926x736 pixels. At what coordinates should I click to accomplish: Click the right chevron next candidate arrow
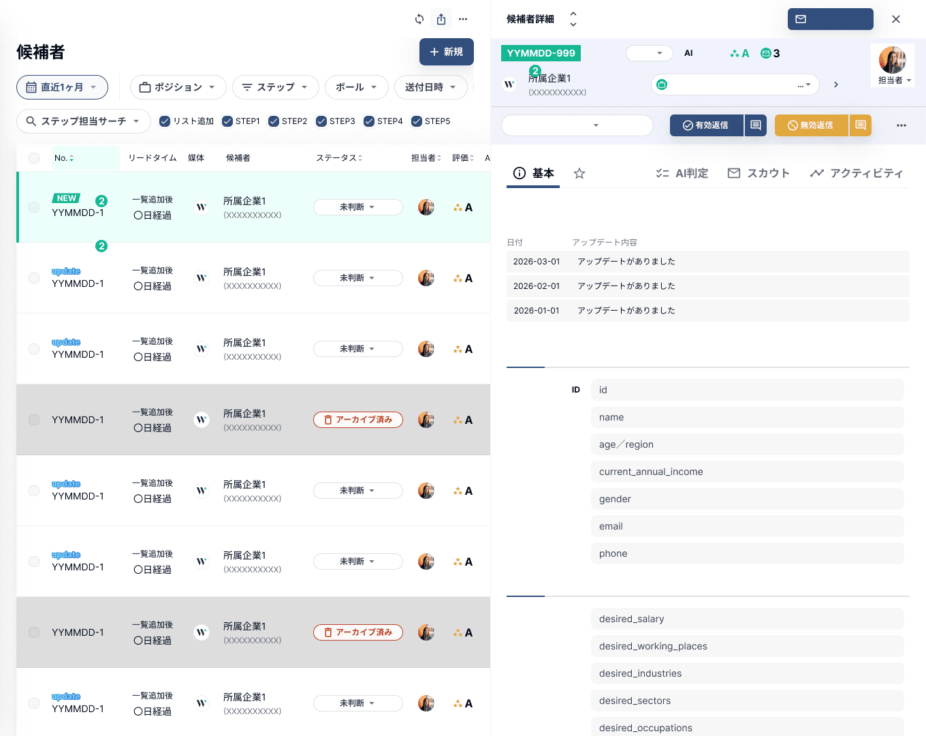click(x=836, y=85)
